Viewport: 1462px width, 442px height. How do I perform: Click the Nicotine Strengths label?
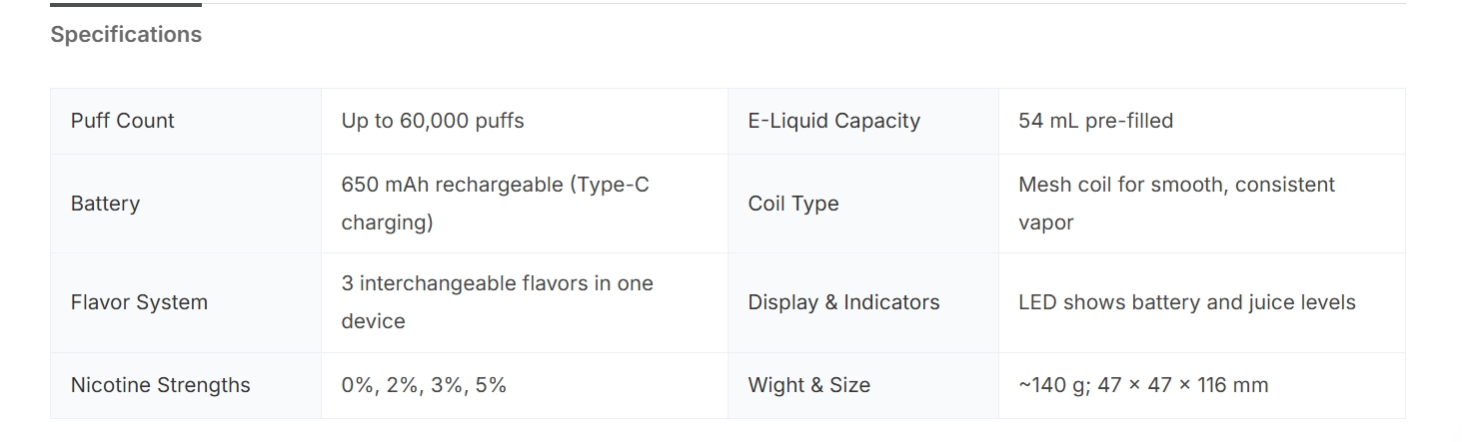coord(161,385)
